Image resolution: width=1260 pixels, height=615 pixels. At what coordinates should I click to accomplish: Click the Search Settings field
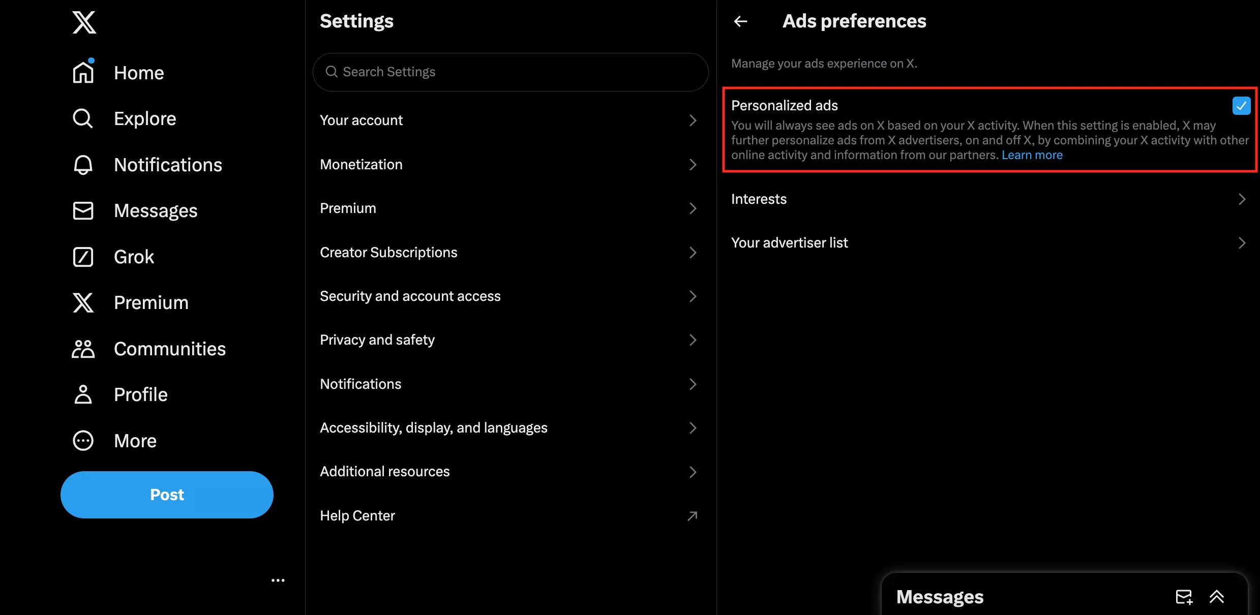(511, 72)
